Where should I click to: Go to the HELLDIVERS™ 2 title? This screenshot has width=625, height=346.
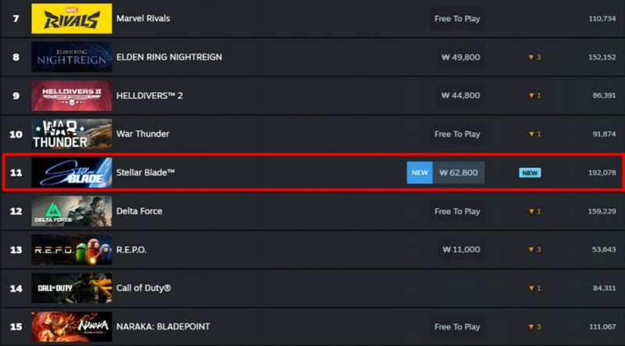(x=149, y=95)
